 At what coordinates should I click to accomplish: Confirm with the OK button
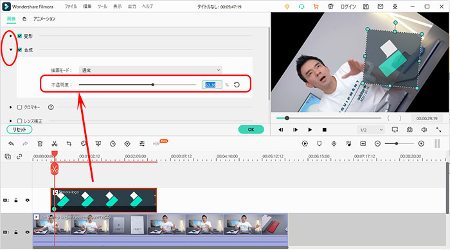pyautogui.click(x=251, y=129)
